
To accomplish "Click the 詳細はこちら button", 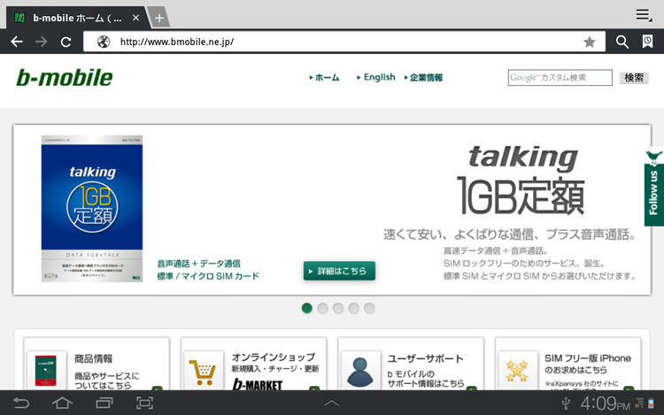I will (339, 271).
